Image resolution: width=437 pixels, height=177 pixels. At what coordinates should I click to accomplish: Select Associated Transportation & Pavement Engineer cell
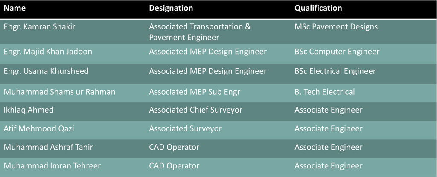tap(200, 32)
